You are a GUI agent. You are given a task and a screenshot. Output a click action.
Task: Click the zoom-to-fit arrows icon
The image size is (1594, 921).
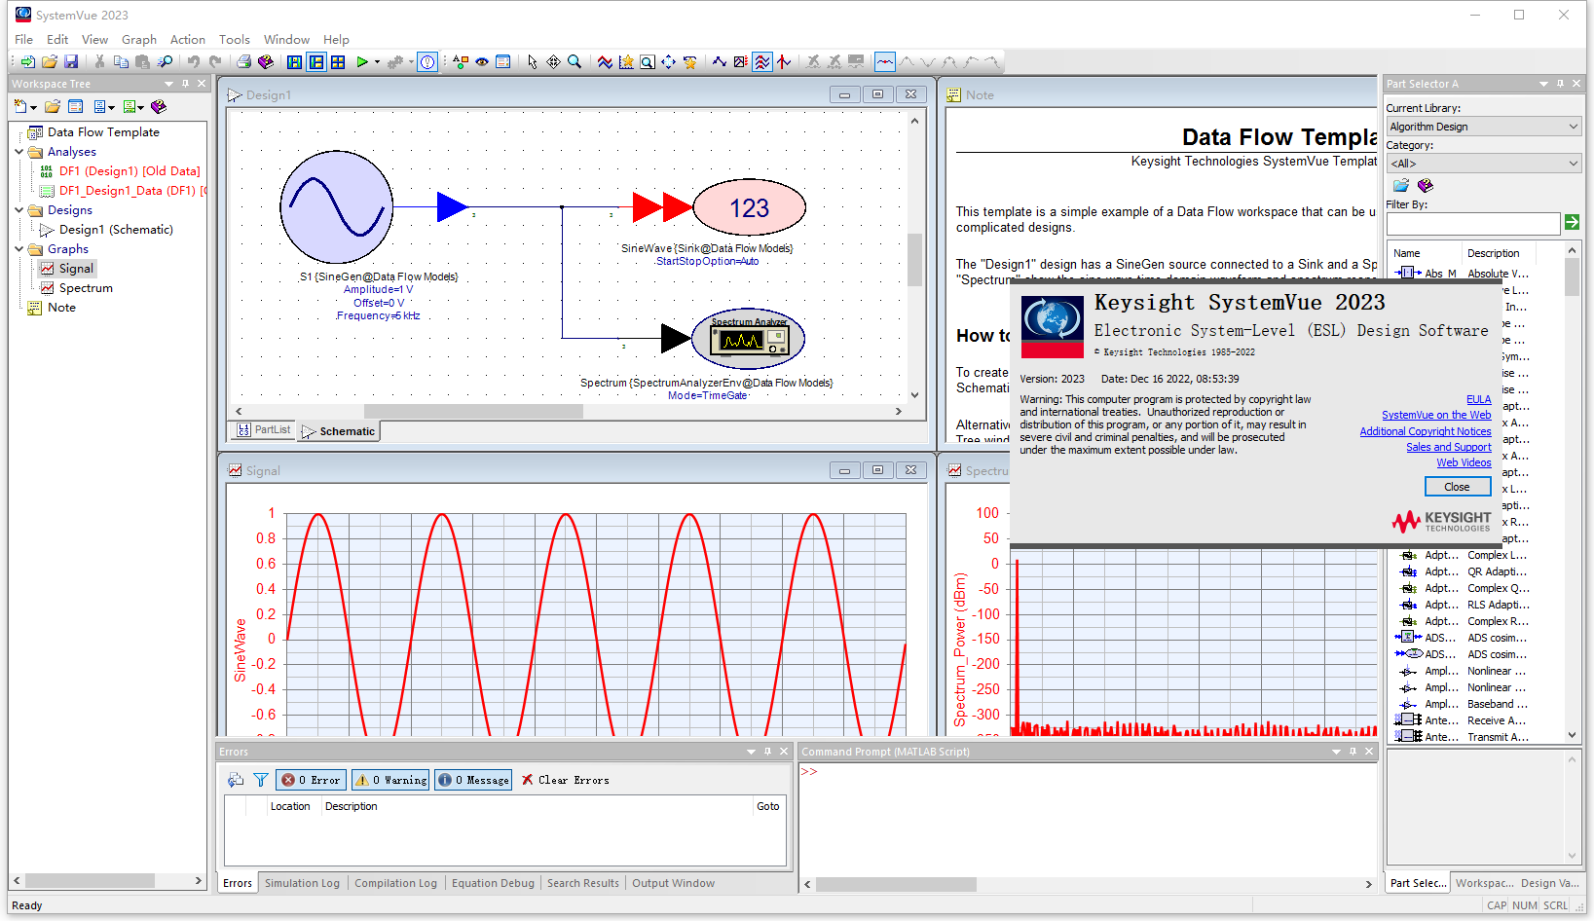pos(668,62)
